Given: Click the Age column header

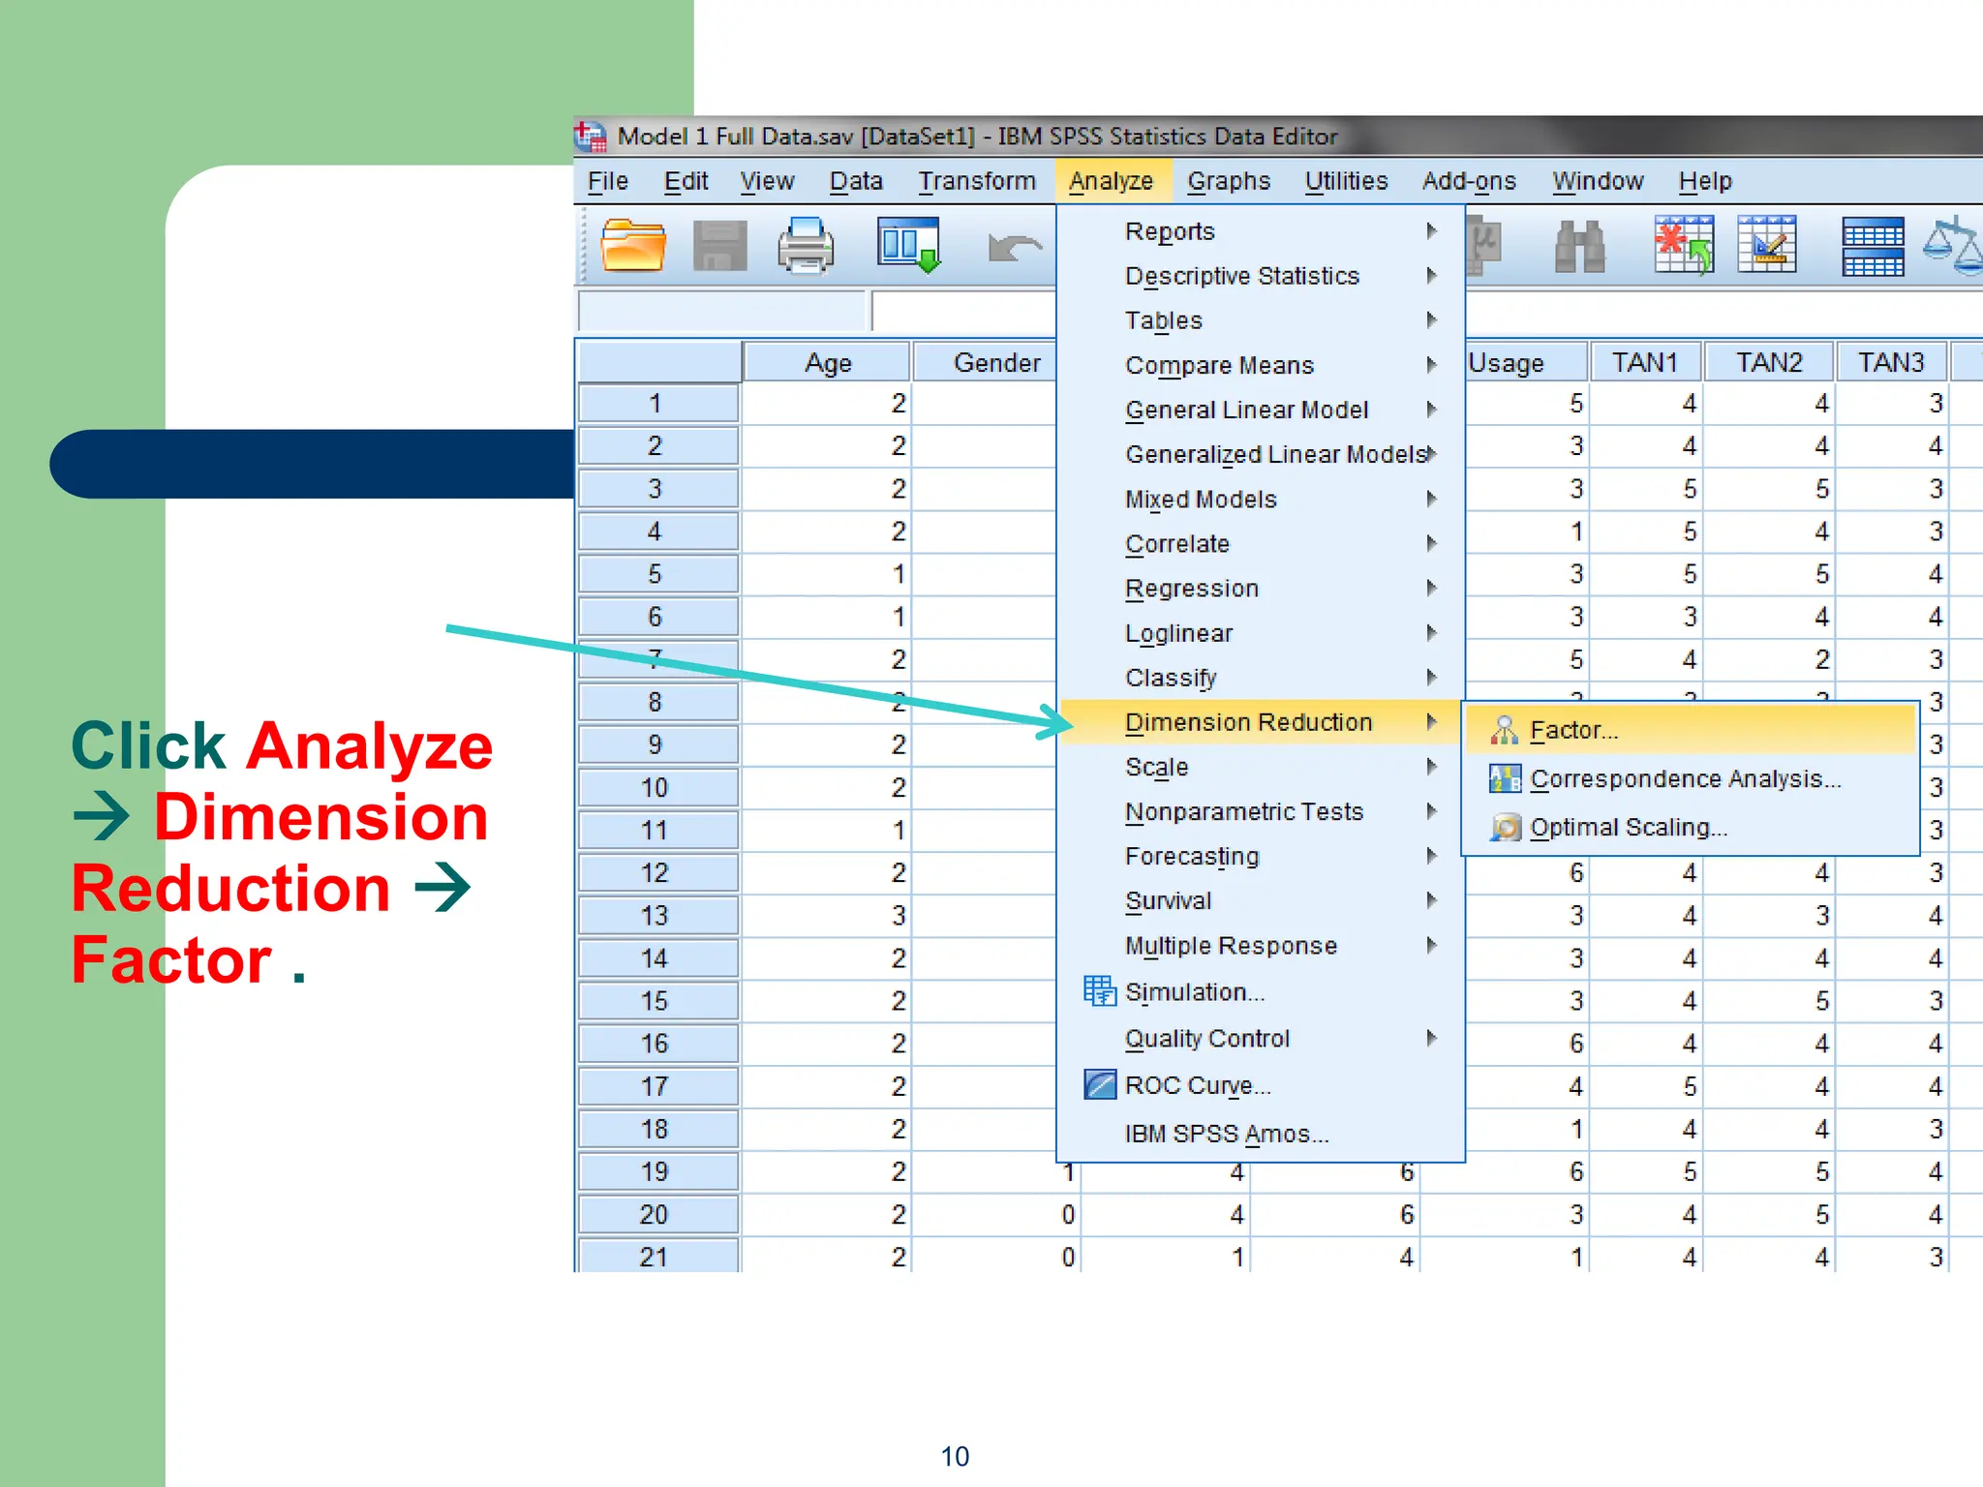Looking at the screenshot, I should pos(828,362).
